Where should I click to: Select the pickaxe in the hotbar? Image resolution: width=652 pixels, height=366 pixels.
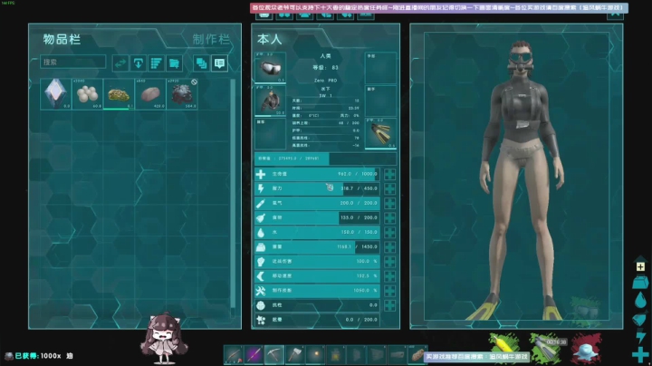[x=274, y=355]
